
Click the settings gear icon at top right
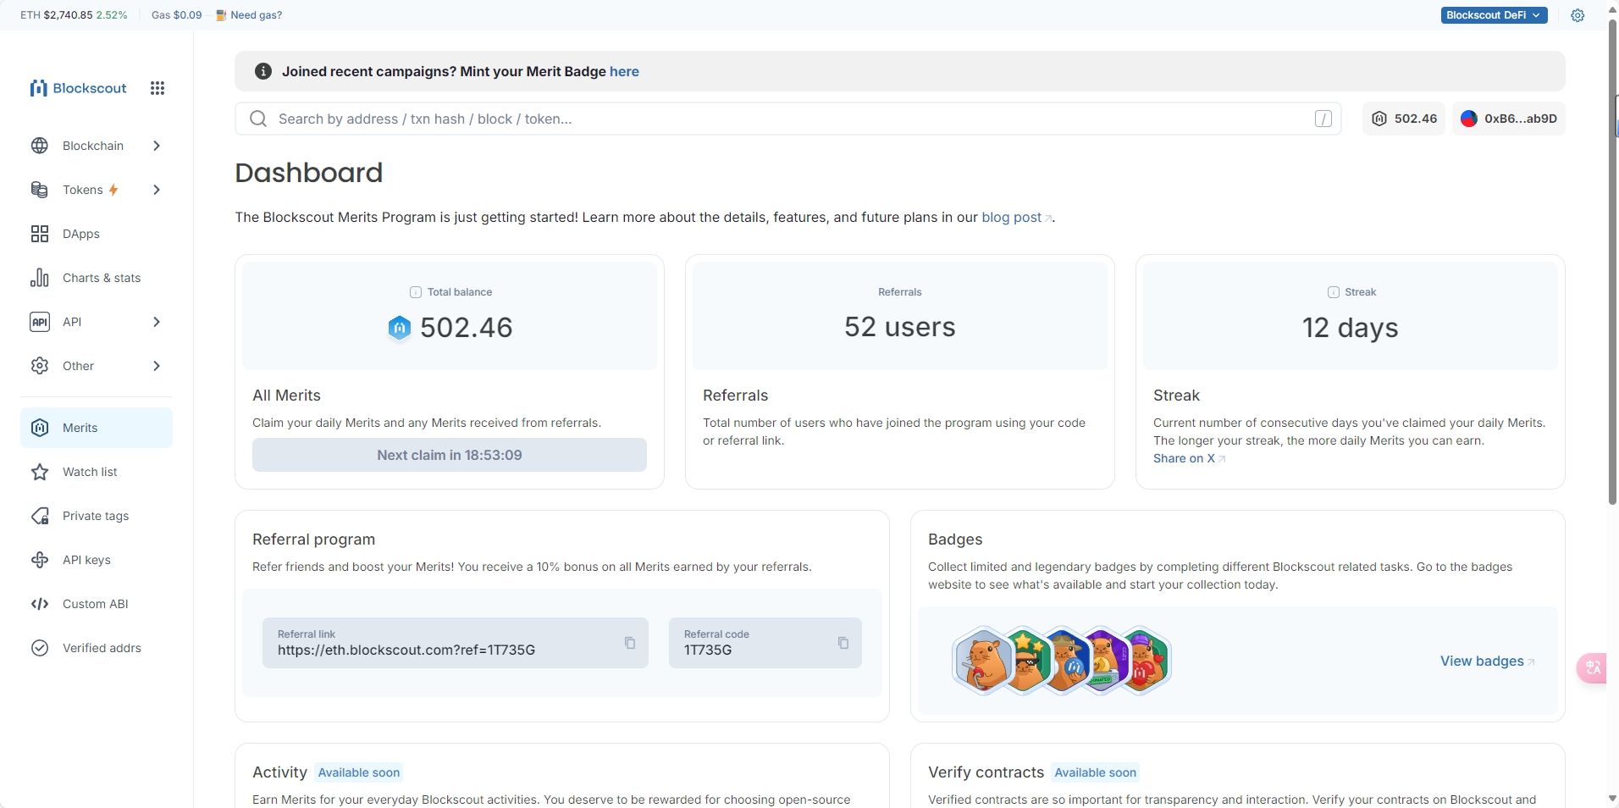pyautogui.click(x=1578, y=15)
